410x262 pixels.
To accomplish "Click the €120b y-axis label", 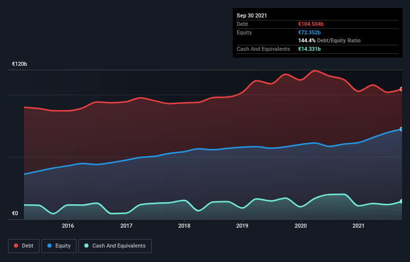I will point(19,64).
